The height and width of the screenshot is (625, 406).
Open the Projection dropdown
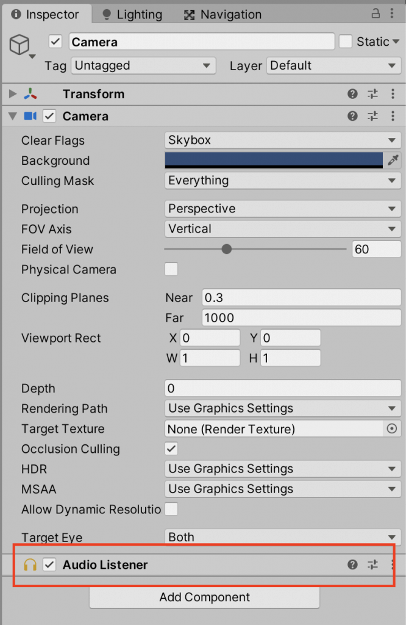point(282,209)
